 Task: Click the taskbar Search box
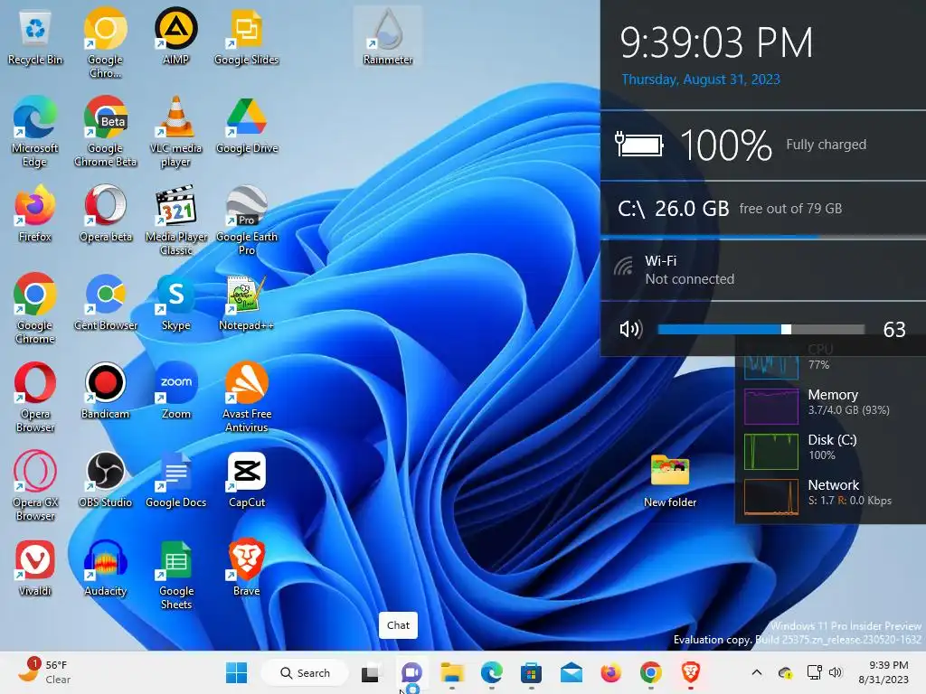pos(305,672)
